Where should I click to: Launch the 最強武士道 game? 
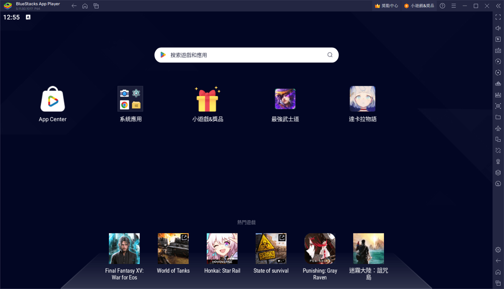pos(285,99)
